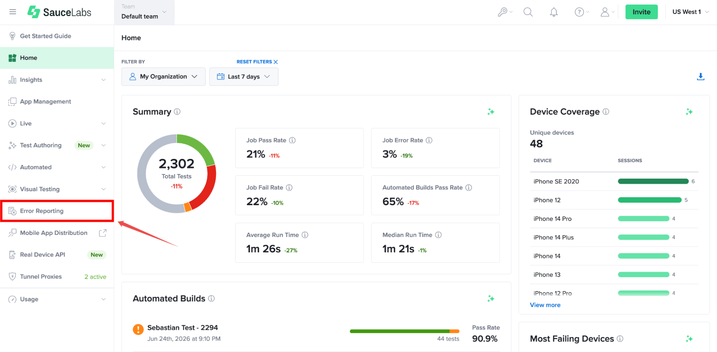Expand the Insights sidebar section
This screenshot has width=717, height=352.
[57, 80]
